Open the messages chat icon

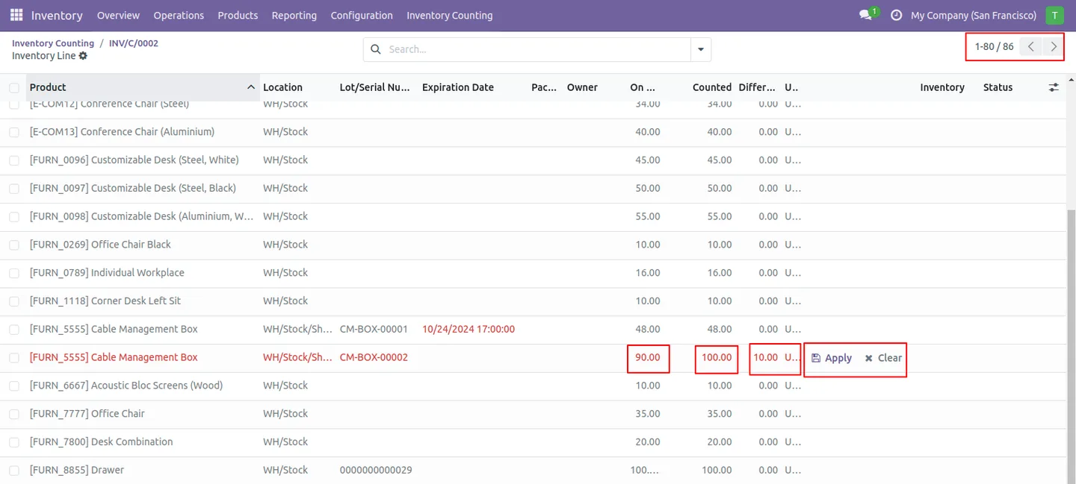(866, 15)
